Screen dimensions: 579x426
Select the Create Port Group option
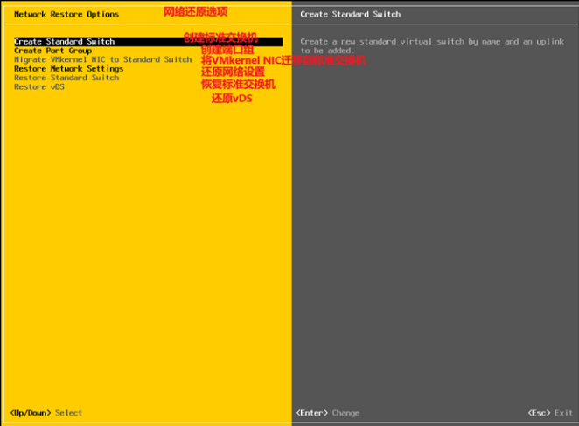52,51
